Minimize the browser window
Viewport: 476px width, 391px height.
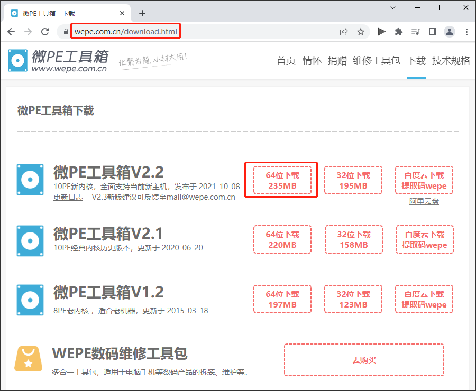(x=417, y=7)
